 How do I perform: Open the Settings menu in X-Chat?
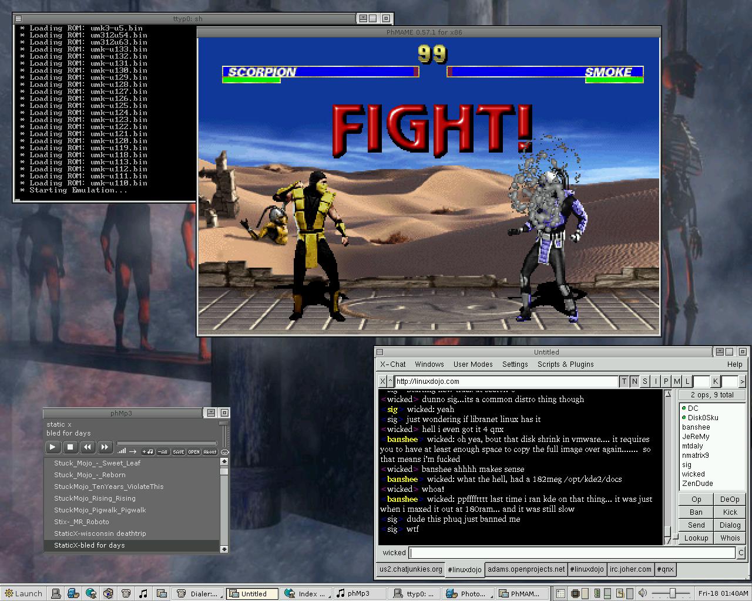point(515,364)
